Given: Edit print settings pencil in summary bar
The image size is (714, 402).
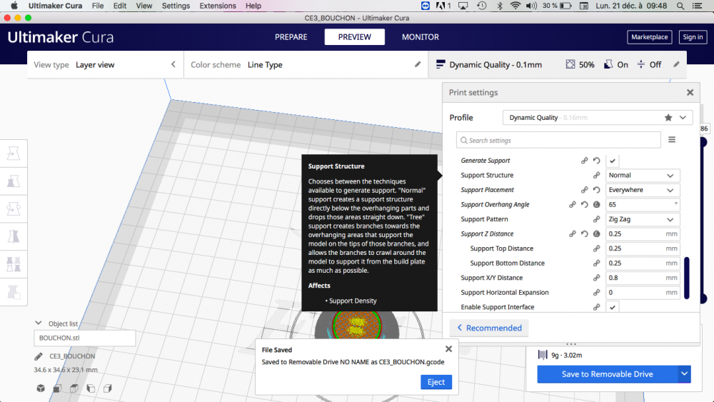Looking at the screenshot, I should coord(676,65).
